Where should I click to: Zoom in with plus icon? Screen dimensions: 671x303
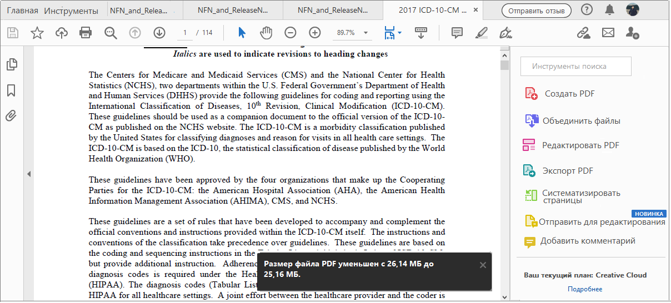click(315, 33)
